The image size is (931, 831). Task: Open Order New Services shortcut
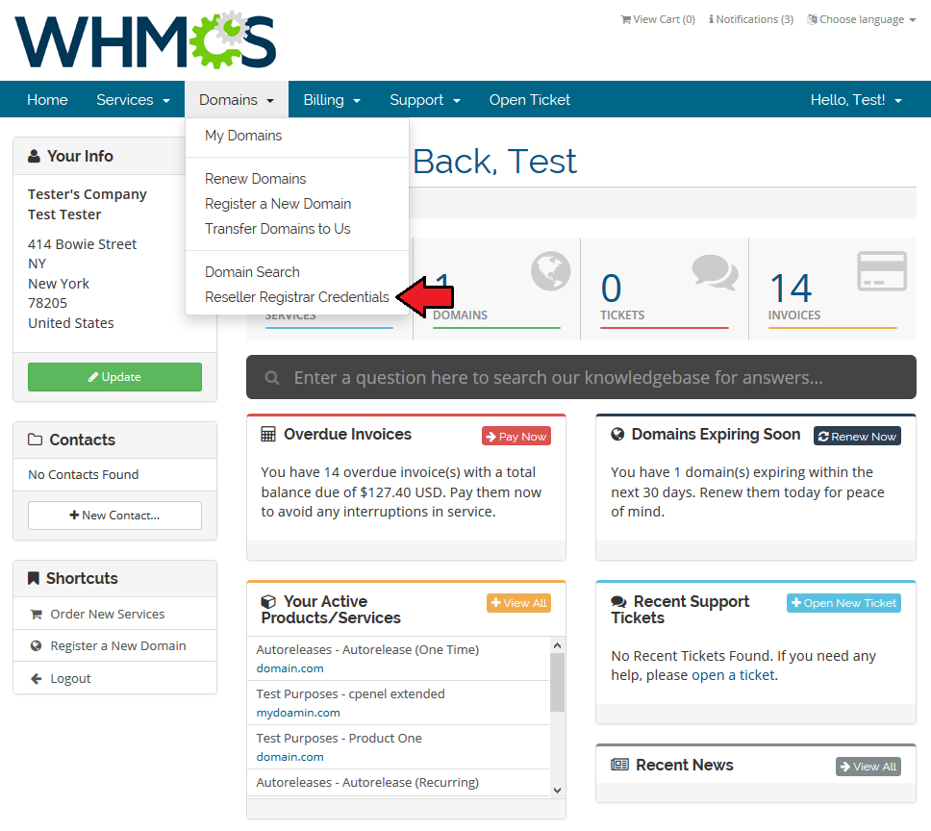[114, 614]
